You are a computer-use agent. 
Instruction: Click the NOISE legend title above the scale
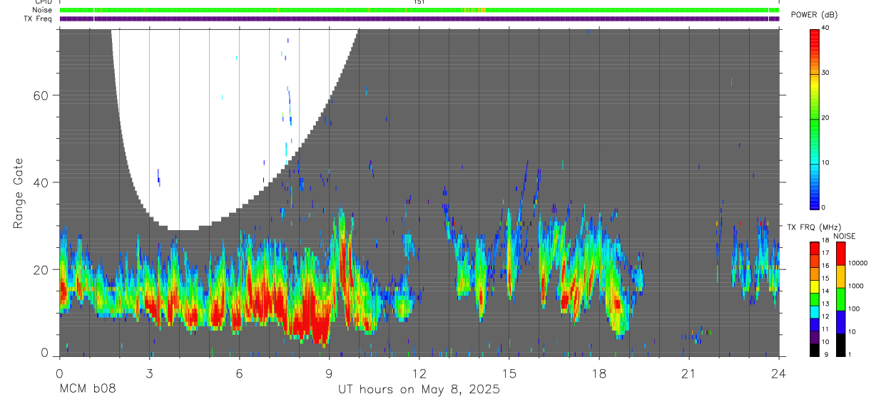pos(845,236)
